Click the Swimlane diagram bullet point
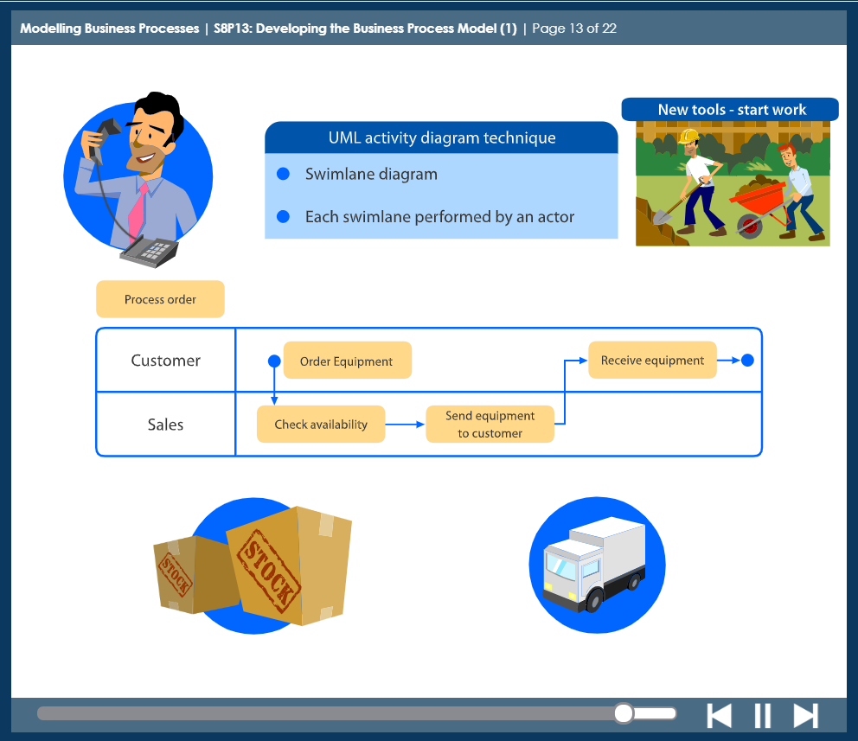The height and width of the screenshot is (741, 858). (371, 174)
